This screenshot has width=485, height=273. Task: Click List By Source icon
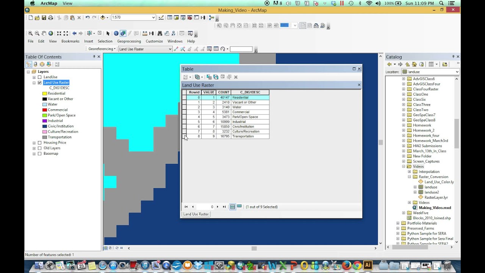click(35, 64)
